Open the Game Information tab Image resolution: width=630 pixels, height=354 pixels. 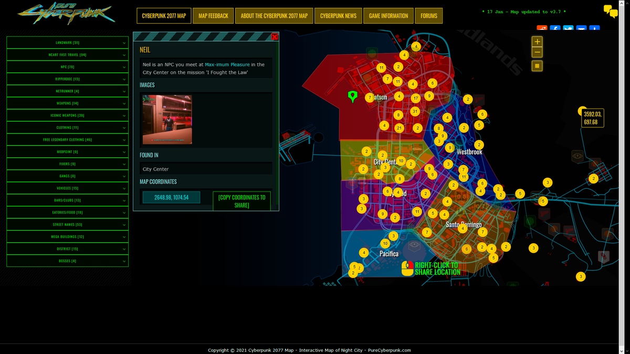[x=388, y=16]
